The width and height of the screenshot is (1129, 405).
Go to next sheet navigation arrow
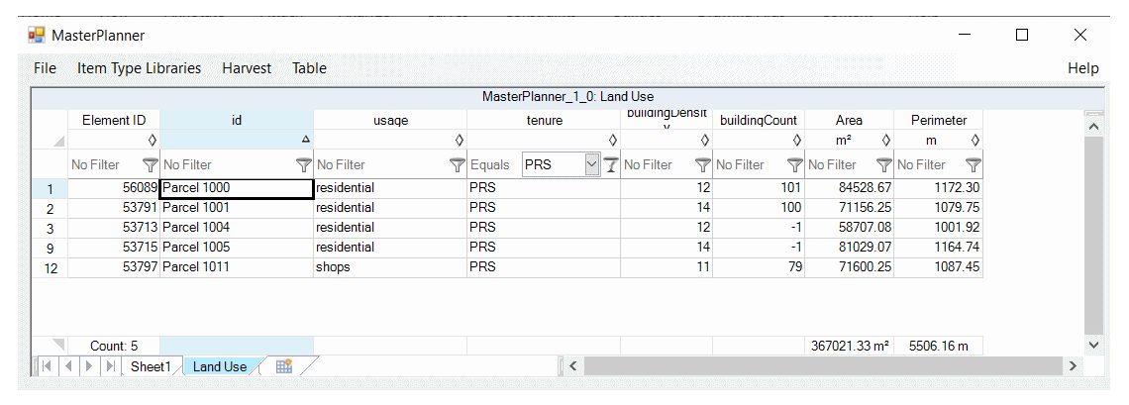click(x=89, y=366)
